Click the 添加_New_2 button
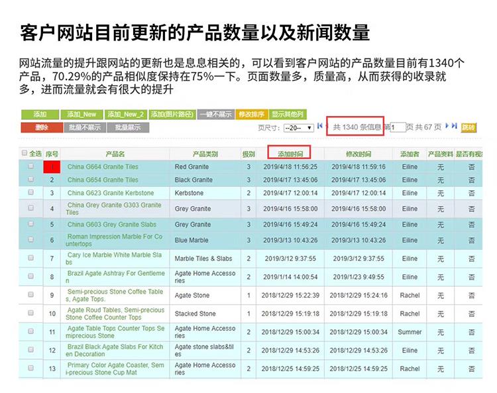The width and height of the screenshot is (497, 393). [x=125, y=114]
